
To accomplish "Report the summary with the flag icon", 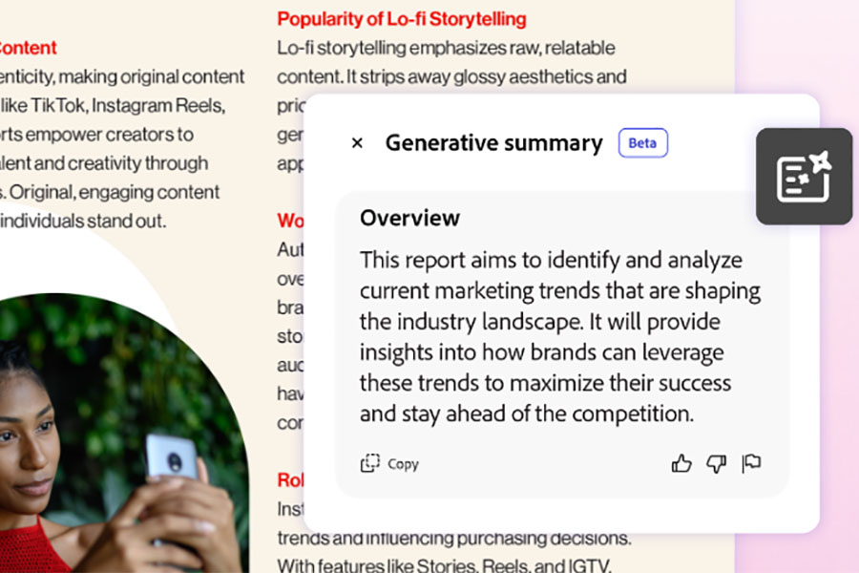I will coord(751,463).
